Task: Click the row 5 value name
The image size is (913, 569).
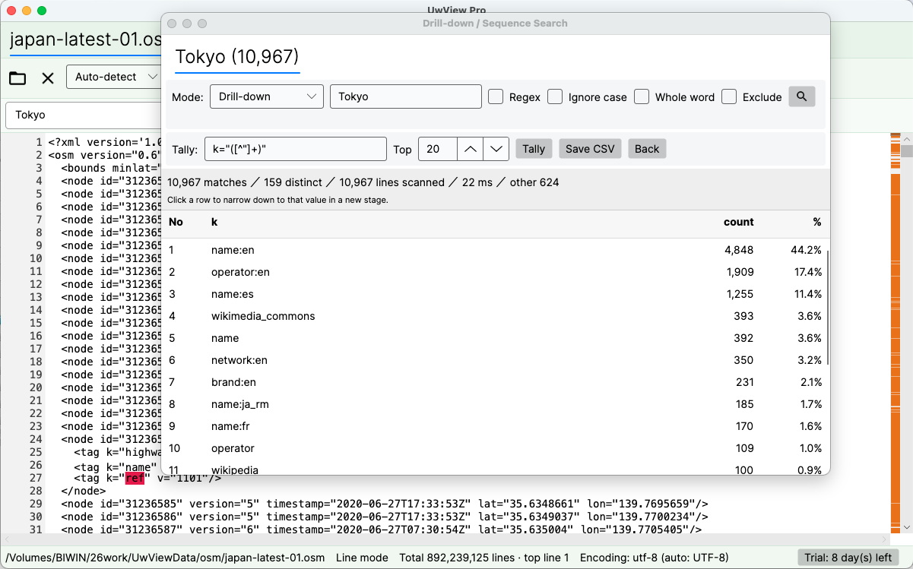Action: [225, 338]
